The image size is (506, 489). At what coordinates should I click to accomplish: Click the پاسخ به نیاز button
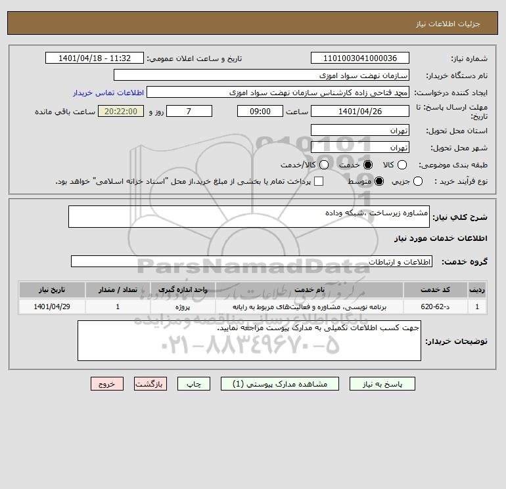tap(382, 384)
